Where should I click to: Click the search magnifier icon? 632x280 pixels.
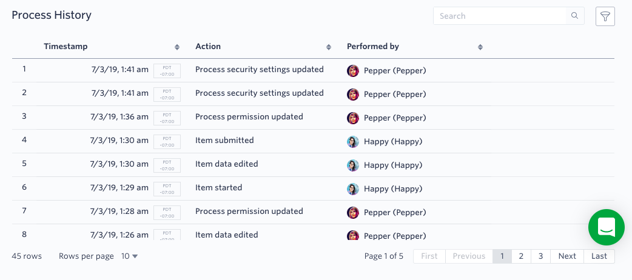click(x=575, y=16)
